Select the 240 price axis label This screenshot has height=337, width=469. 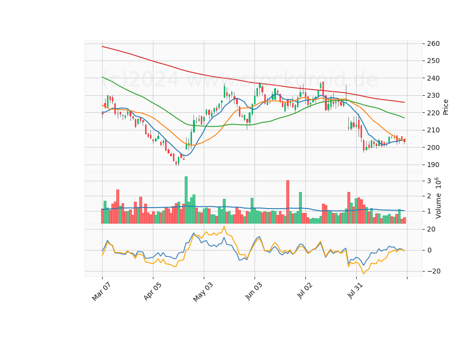pos(434,78)
